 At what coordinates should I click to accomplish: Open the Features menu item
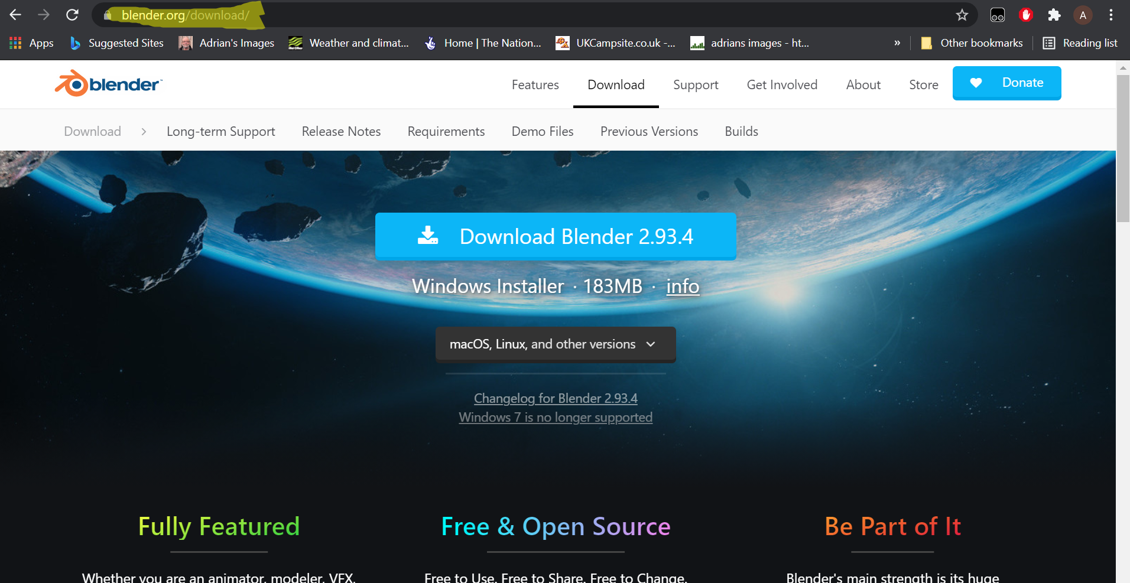(535, 84)
